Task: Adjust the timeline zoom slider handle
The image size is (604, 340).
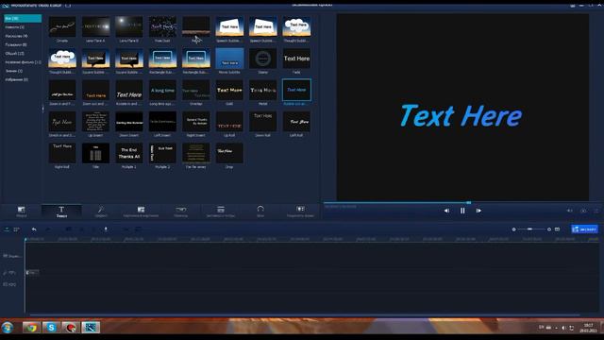Action: pyautogui.click(x=530, y=229)
